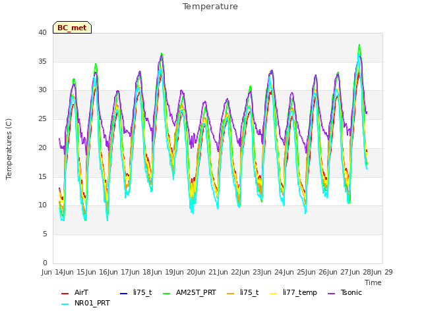Click the 10 y-axis tick label
Screen dimensions: 422x316
pyautogui.click(x=42, y=205)
